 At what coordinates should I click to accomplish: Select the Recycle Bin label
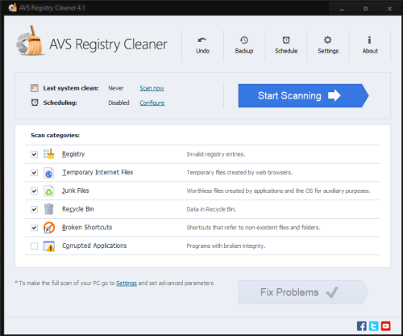(x=78, y=209)
